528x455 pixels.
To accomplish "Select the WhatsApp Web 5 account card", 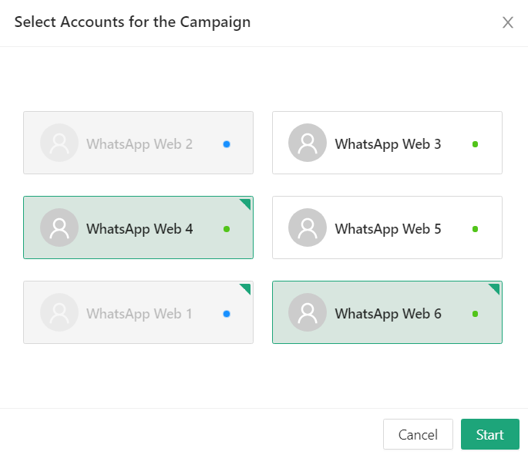I will coord(387,228).
